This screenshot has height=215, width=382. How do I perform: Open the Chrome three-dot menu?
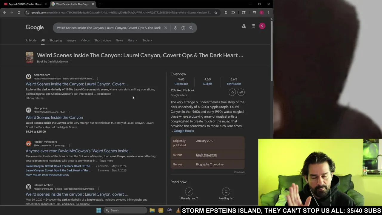269,13
